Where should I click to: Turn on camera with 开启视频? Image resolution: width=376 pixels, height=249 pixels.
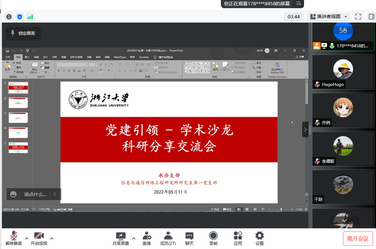(39, 238)
